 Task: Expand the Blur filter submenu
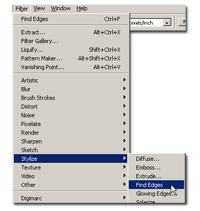[71, 89]
